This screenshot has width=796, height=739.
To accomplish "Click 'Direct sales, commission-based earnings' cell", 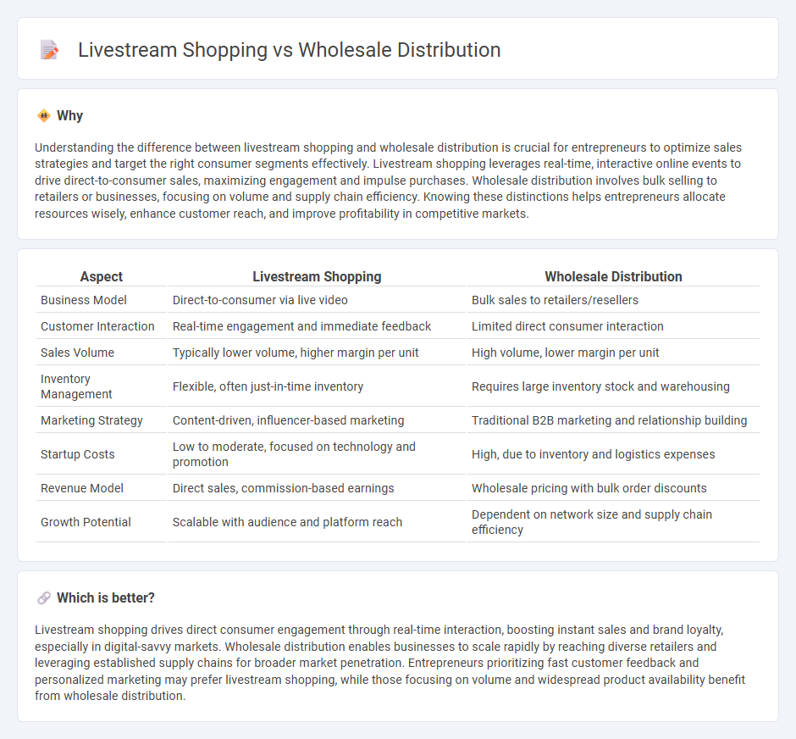I will pos(284,489).
